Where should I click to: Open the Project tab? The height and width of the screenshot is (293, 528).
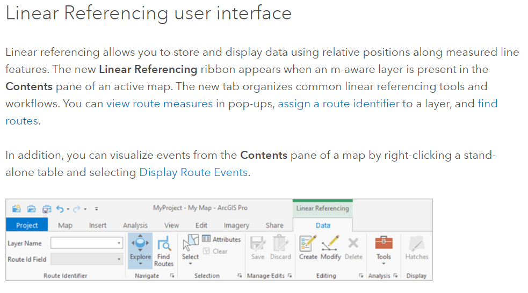point(27,225)
